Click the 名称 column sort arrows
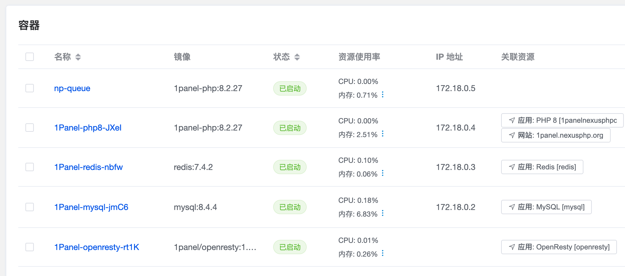Screen dimensions: 625x276 click(x=78, y=57)
